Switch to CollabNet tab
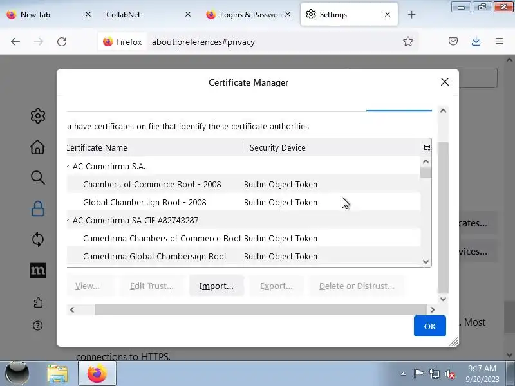515x386 pixels. tap(147, 14)
